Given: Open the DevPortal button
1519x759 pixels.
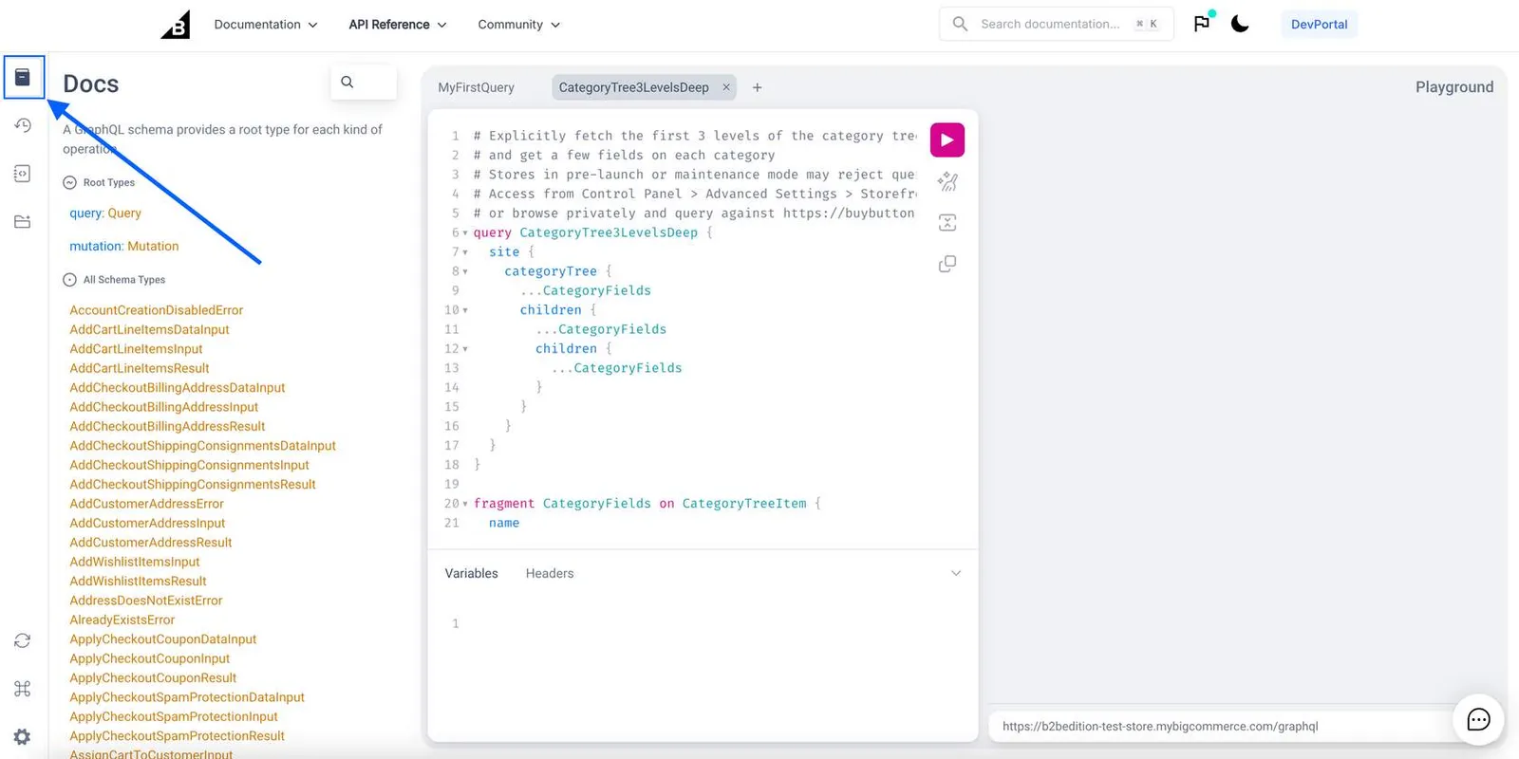Looking at the screenshot, I should (x=1319, y=25).
